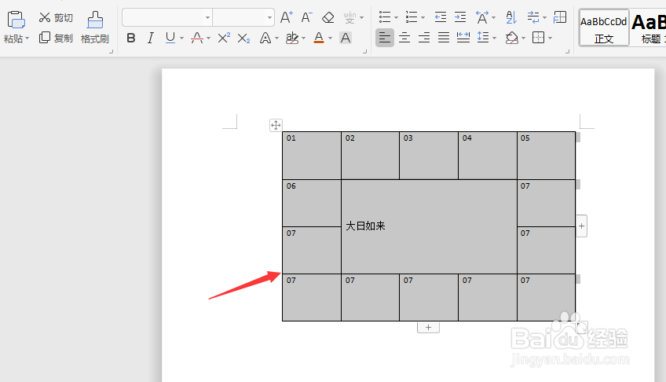
Task: Toggle underline formatting
Action: click(x=170, y=38)
